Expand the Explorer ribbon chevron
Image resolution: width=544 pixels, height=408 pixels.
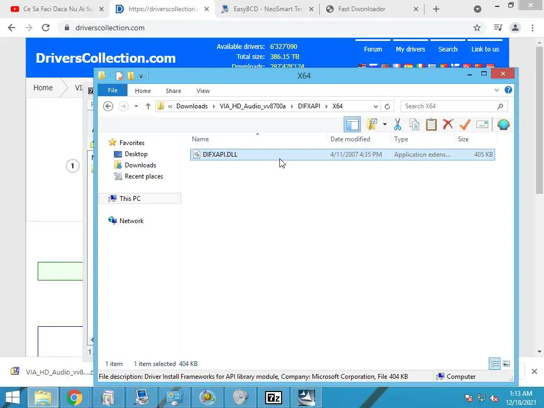point(497,90)
